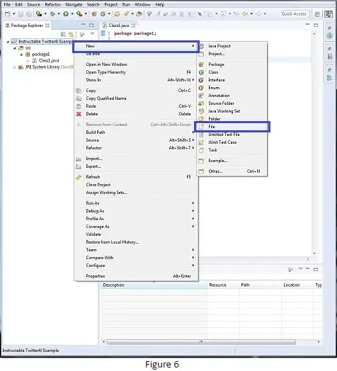Click Properties in the context menu
Image resolution: width=337 pixels, height=371 pixels.
[x=136, y=276]
